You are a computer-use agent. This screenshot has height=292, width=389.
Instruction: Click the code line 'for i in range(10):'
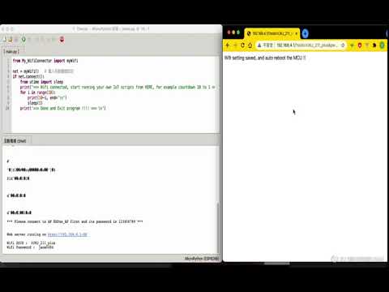37,92
